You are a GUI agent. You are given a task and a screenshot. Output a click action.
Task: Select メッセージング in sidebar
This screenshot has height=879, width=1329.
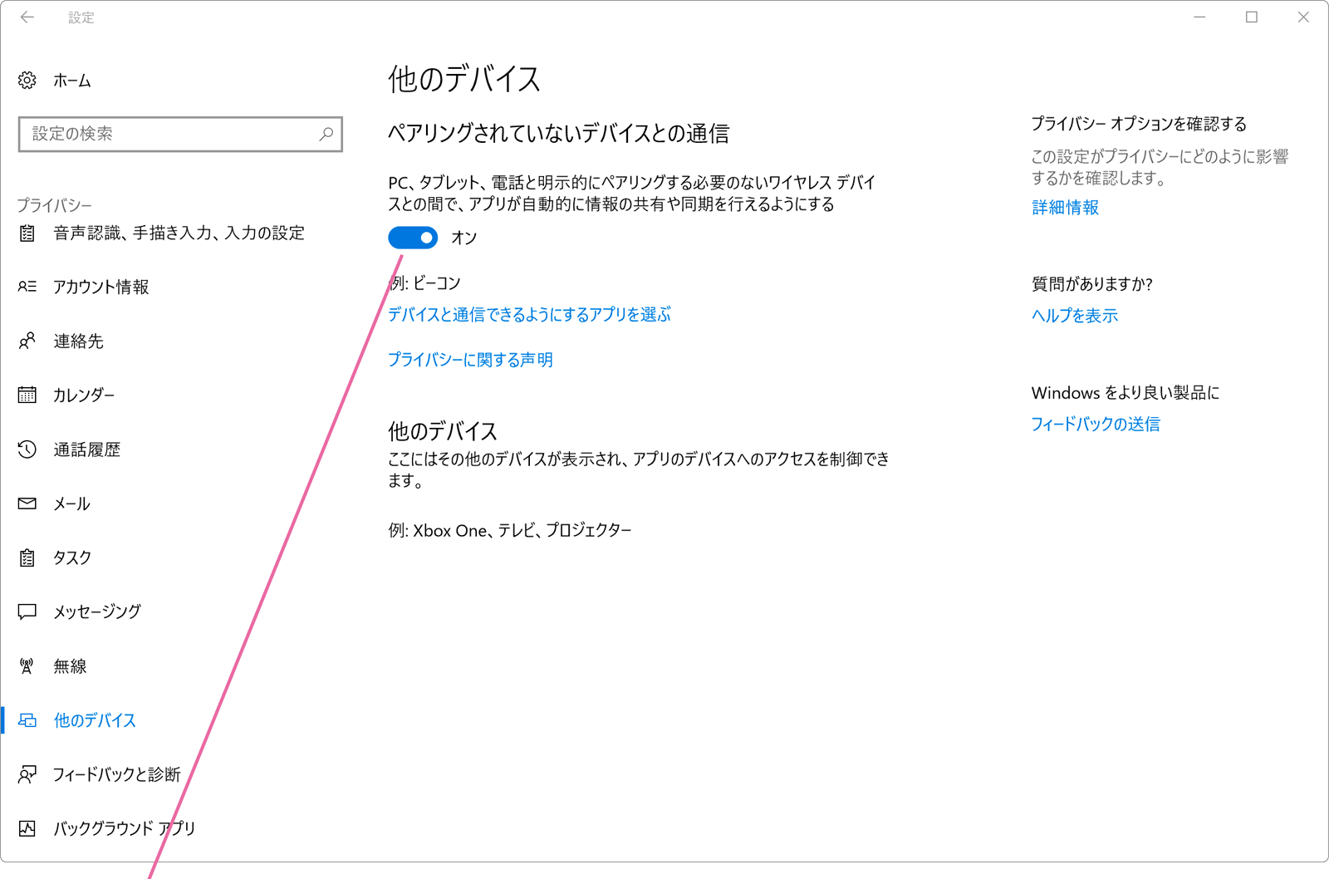97,611
